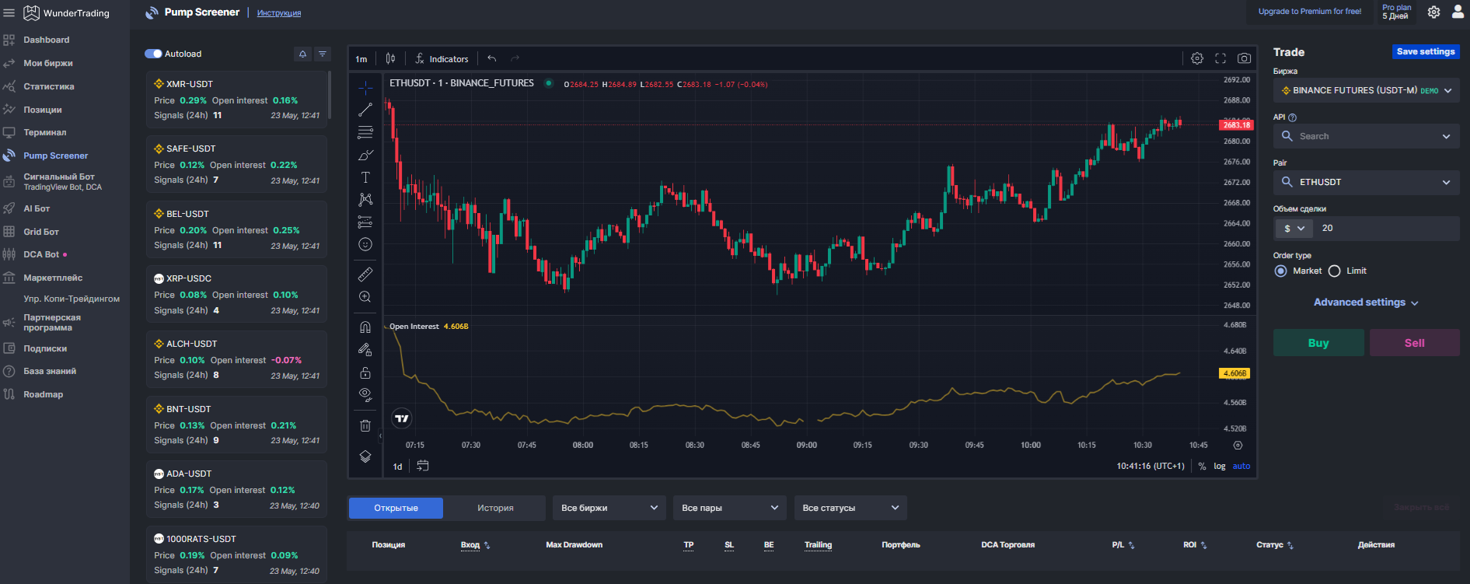This screenshot has width=1470, height=584.
Task: Open the go-to-date calendar icon
Action: click(423, 466)
